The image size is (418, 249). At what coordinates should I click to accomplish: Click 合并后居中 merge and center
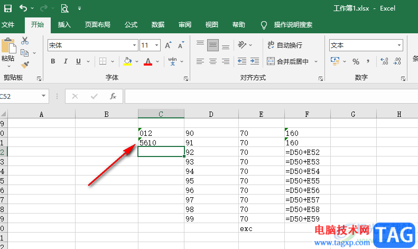coord(287,61)
